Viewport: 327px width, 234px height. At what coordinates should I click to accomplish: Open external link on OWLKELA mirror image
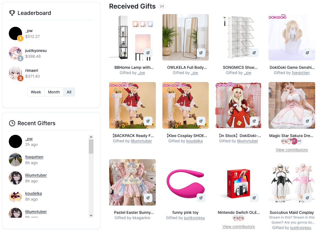click(x=201, y=53)
